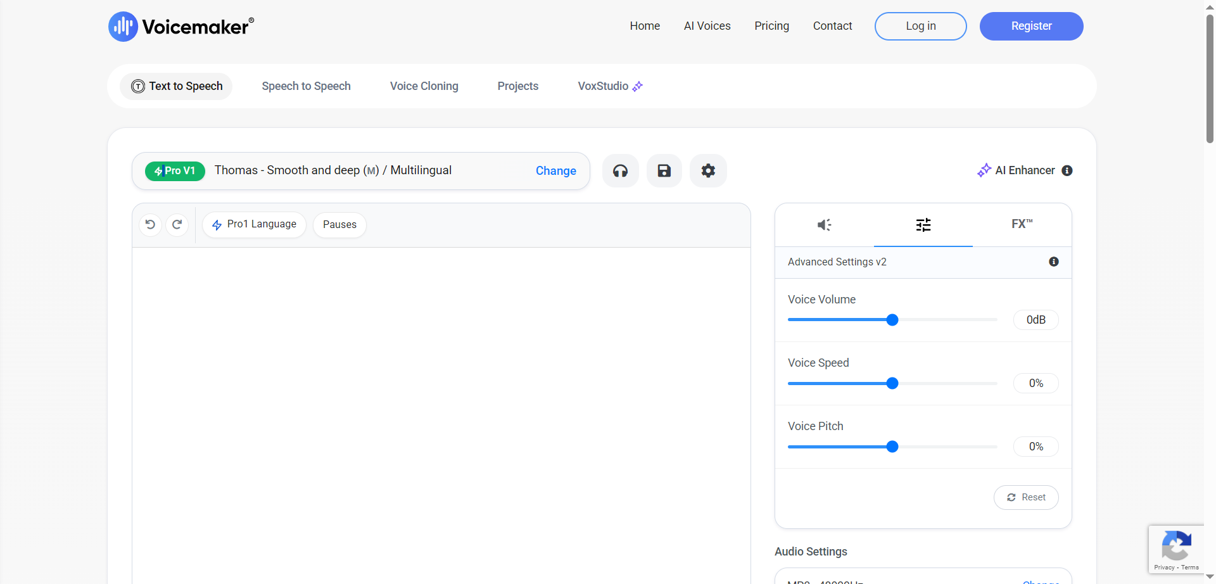Click the AI Enhancer info icon
The width and height of the screenshot is (1216, 584).
(1067, 170)
